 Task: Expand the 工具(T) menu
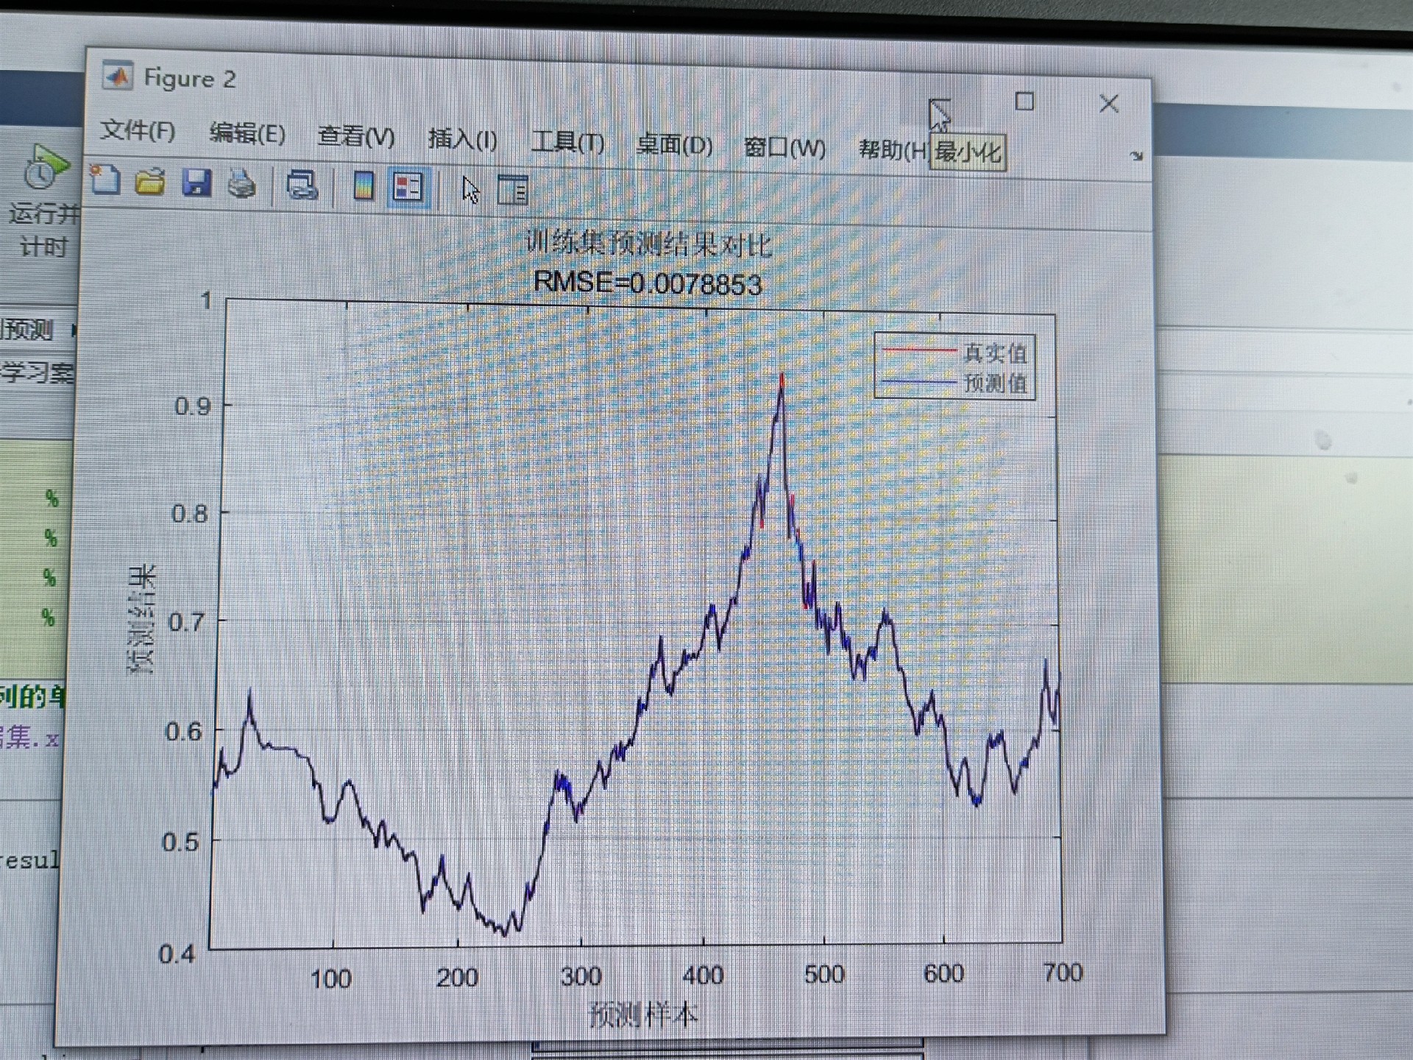pos(567,141)
